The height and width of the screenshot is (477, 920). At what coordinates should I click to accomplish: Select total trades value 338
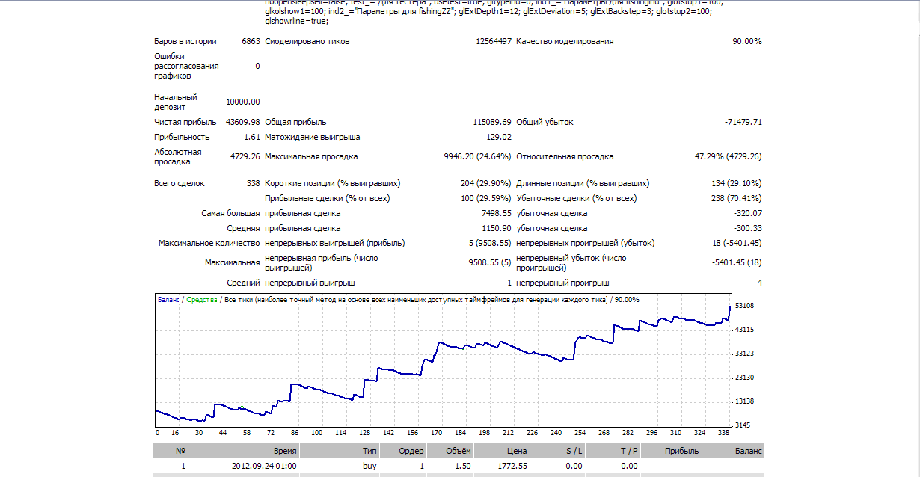point(253,183)
